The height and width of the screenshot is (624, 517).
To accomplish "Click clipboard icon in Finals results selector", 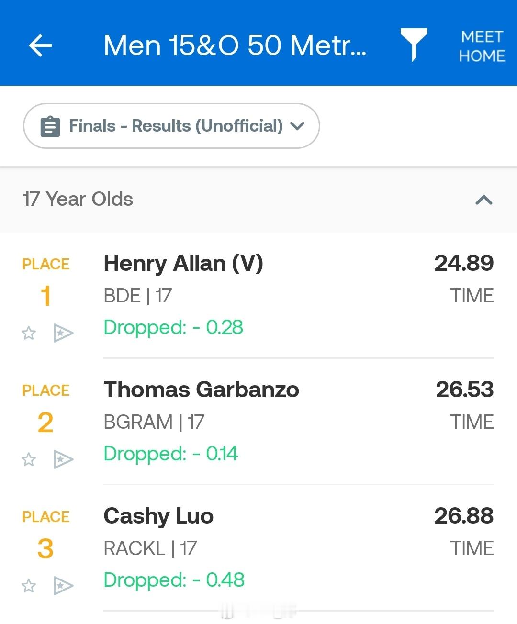I will (x=50, y=126).
